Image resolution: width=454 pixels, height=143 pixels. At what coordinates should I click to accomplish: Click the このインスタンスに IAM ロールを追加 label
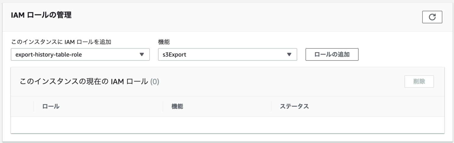pos(61,42)
